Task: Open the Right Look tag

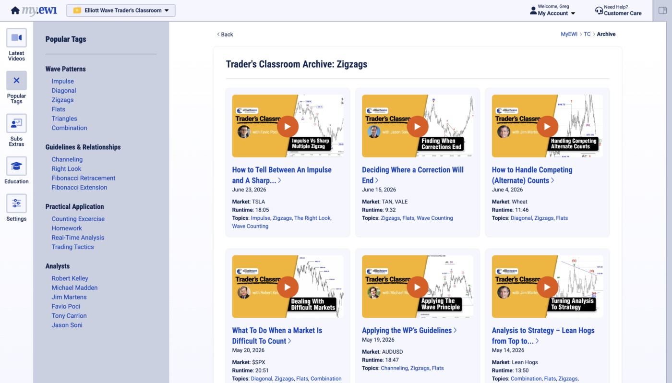Action: pyautogui.click(x=67, y=169)
